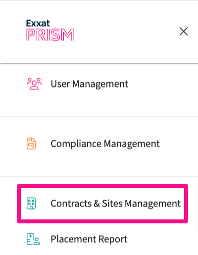Screen dimensions: 198x255
Task: Open the Placement Report menu item
Action: click(99, 239)
